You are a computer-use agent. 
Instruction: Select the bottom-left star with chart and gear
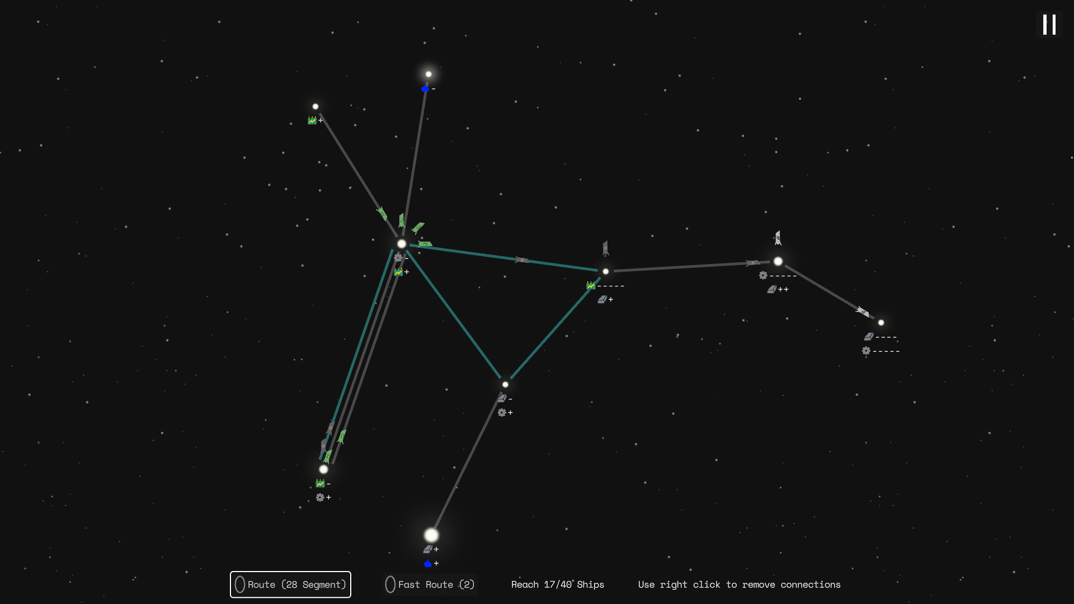point(323,469)
